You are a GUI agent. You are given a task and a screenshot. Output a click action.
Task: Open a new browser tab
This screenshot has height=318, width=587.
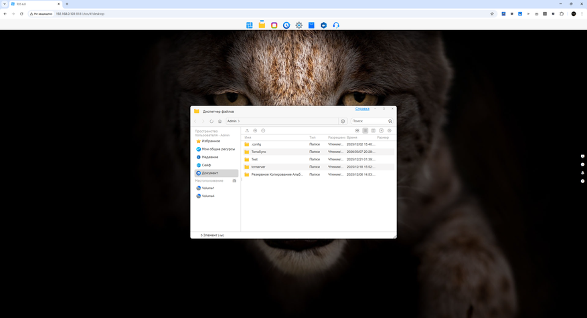(x=67, y=4)
